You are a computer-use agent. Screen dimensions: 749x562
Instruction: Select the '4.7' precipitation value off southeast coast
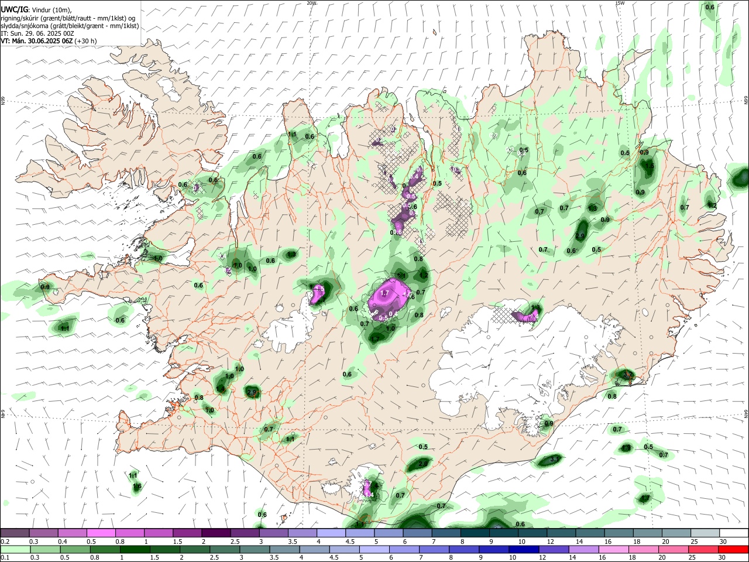[x=644, y=498]
